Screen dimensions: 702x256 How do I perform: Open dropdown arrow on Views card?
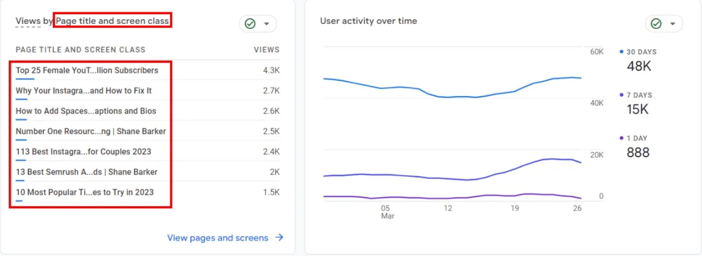coord(266,24)
